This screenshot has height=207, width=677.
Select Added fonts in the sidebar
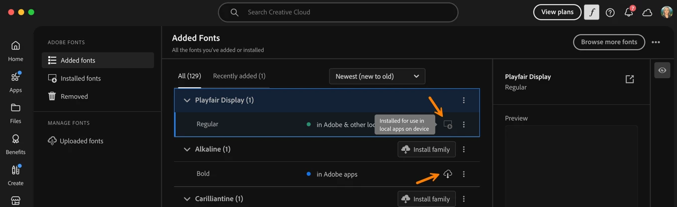tap(98, 60)
